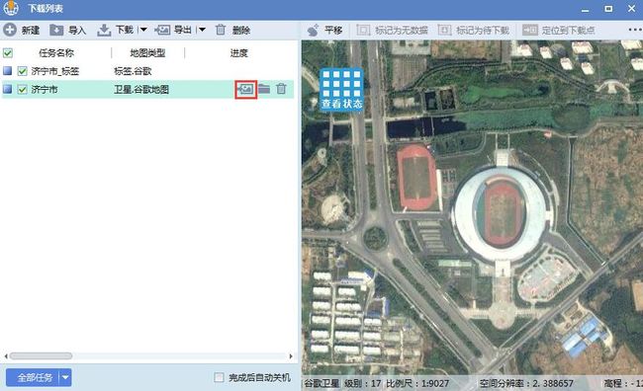Click the horizontal scrollbar thumb in task list

click(x=41, y=356)
